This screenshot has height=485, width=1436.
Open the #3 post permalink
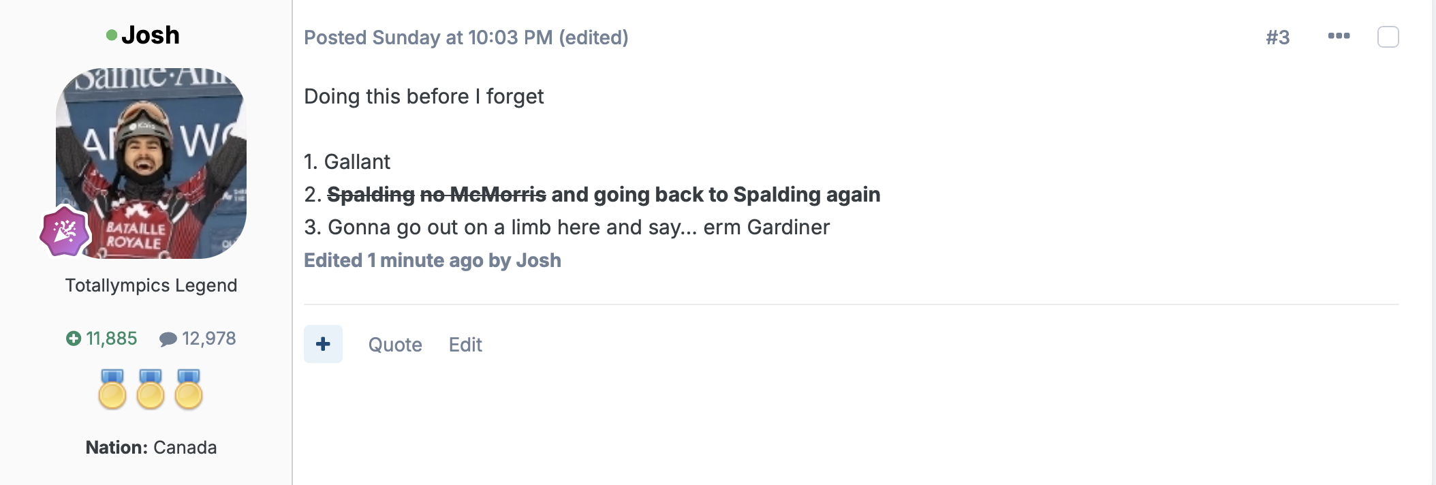click(1277, 37)
